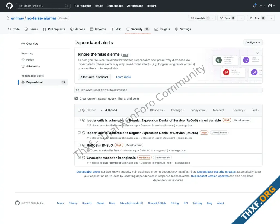
Task: Open the Dependabot security updates link
Action: (x=216, y=172)
